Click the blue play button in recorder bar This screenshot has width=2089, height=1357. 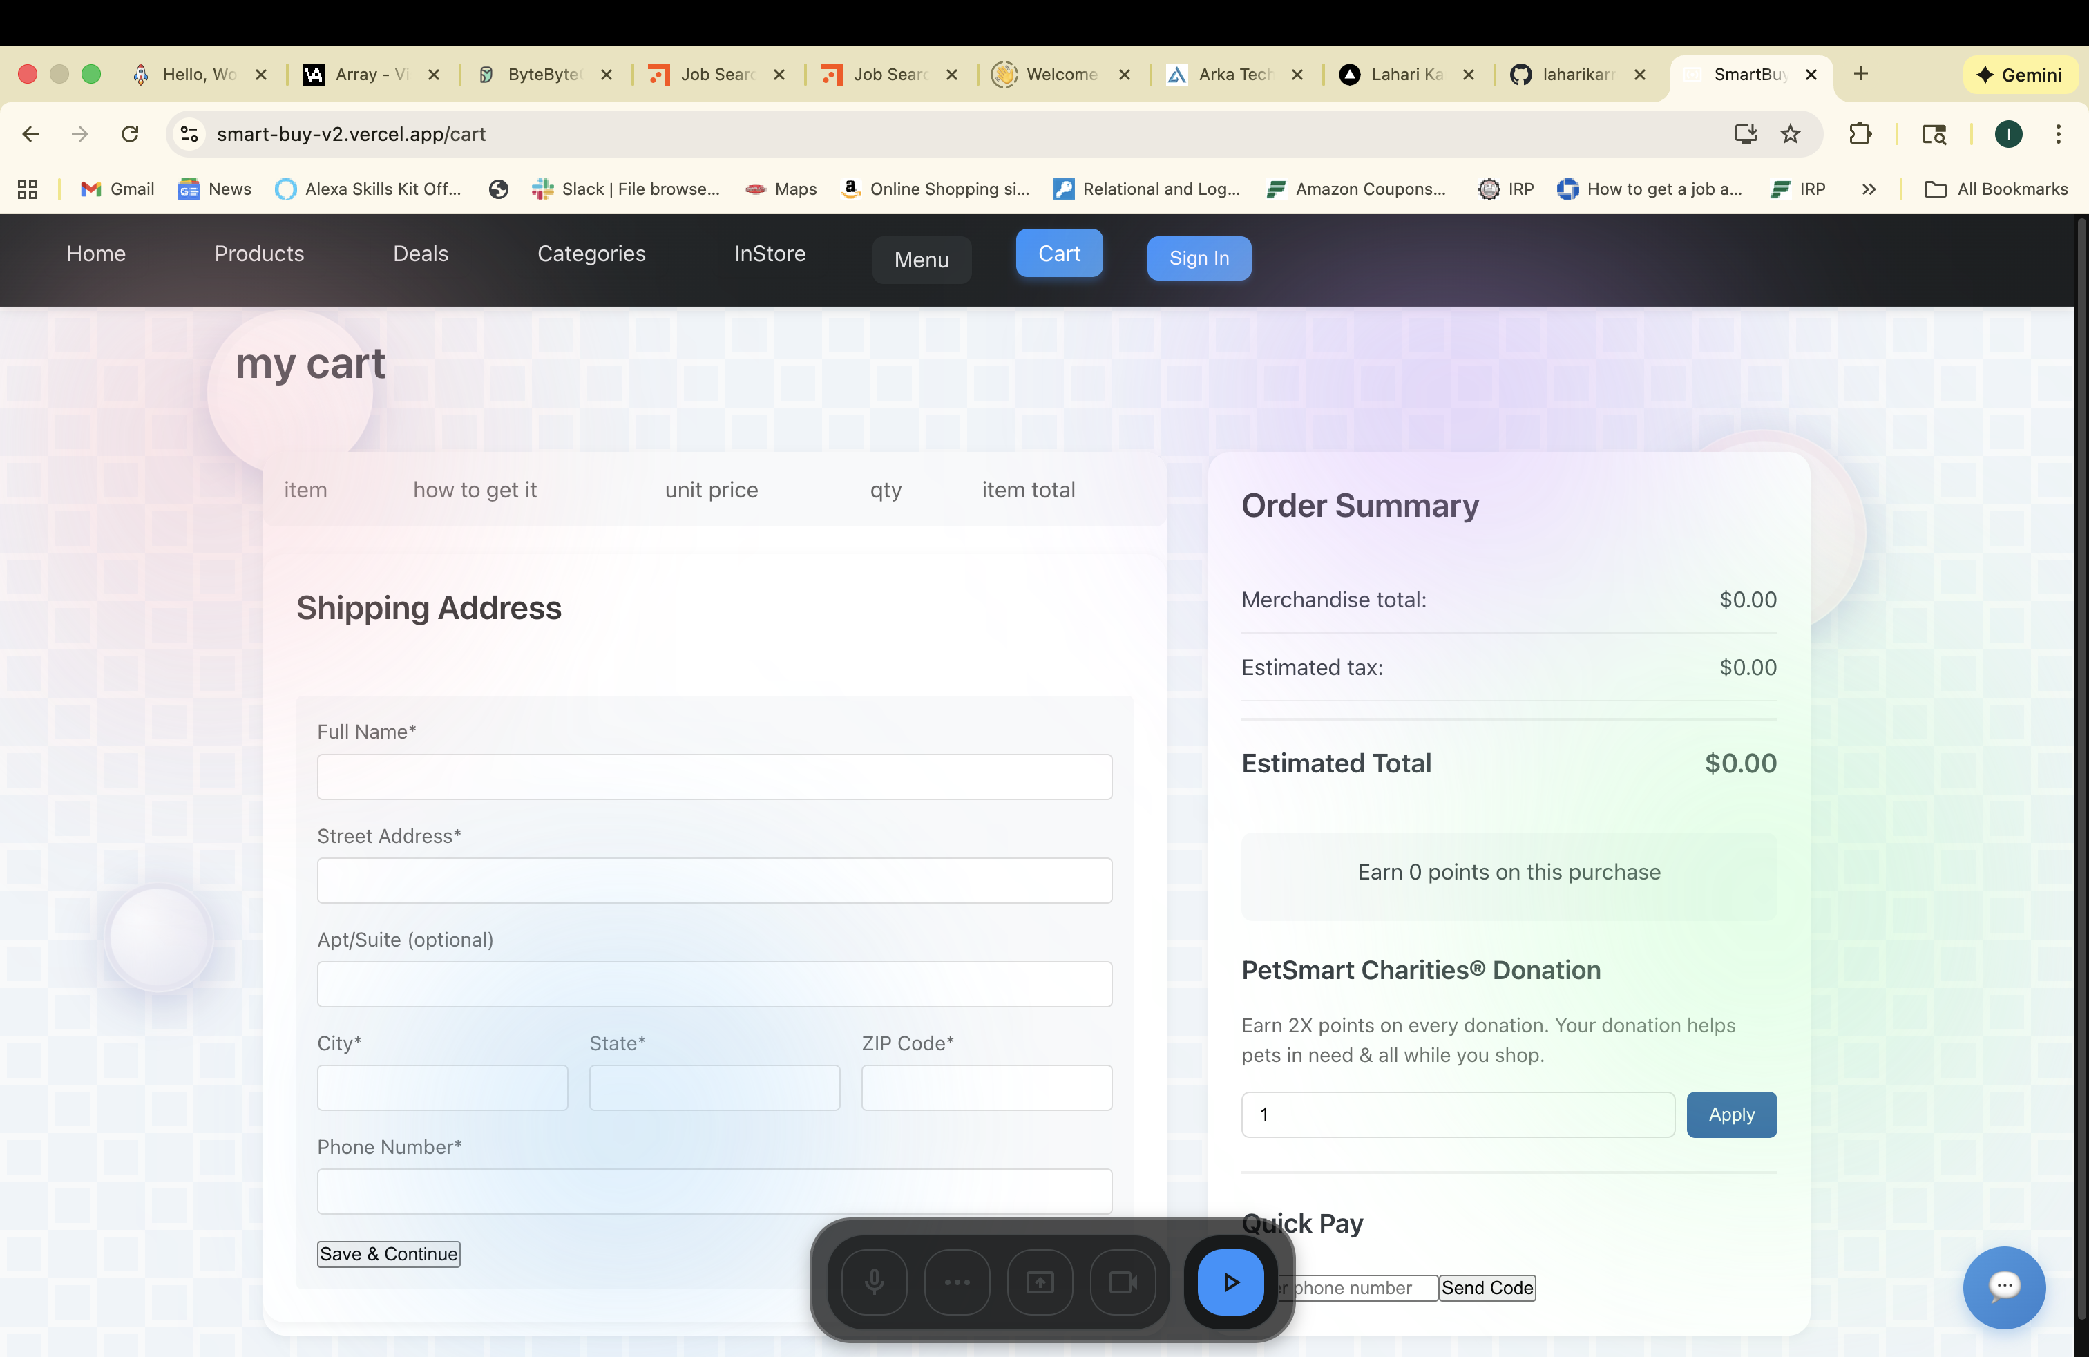1230,1282
